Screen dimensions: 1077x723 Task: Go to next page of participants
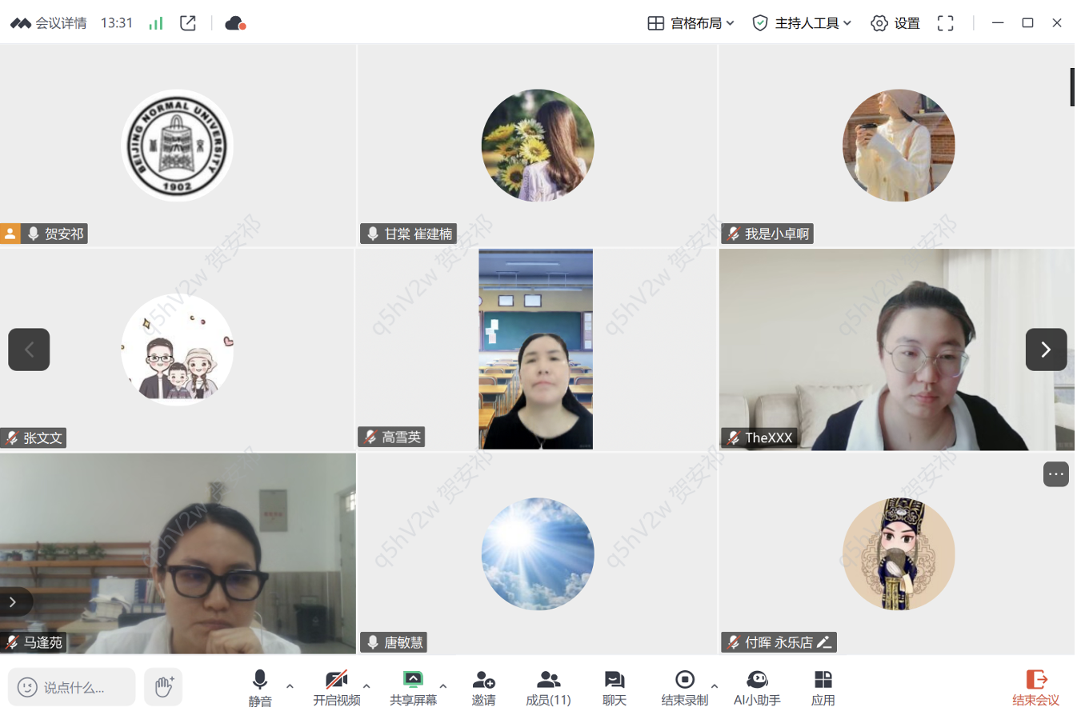pyautogui.click(x=1046, y=350)
